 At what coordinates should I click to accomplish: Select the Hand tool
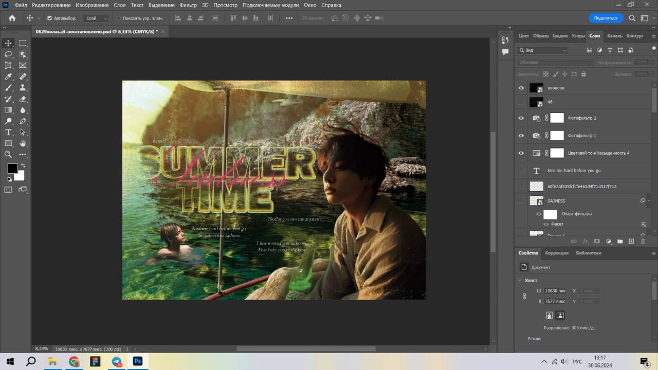click(x=23, y=143)
